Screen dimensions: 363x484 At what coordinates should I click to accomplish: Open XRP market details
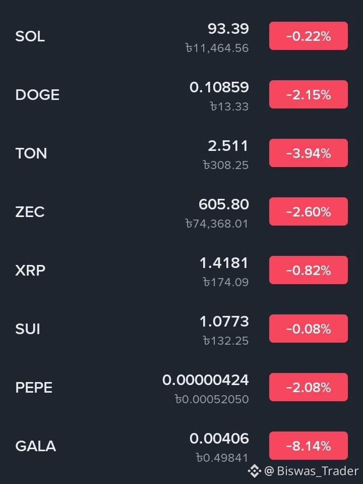click(181, 271)
